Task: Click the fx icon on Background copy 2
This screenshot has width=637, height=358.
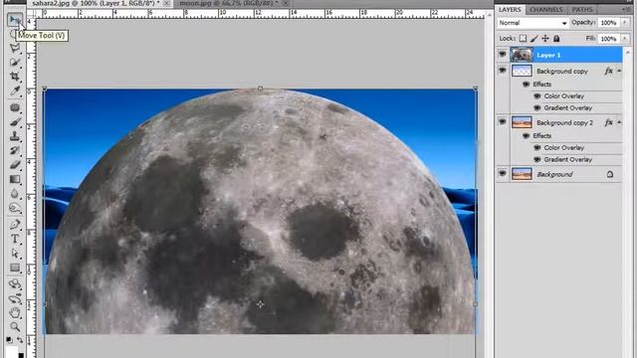Action: point(608,122)
